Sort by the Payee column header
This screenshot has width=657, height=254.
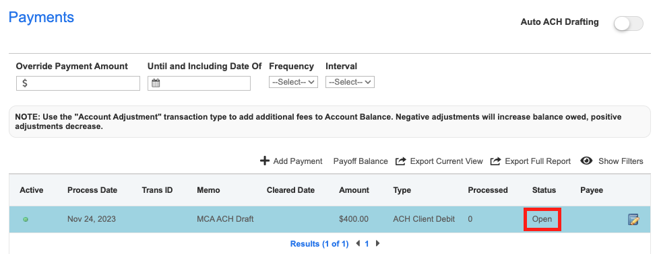591,190
